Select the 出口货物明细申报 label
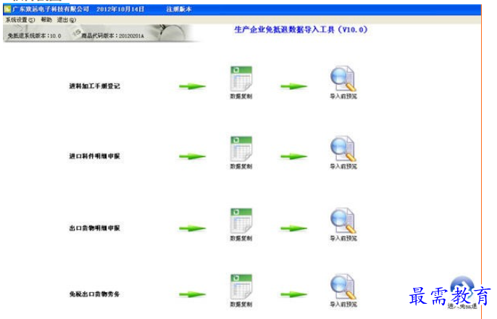This screenshot has width=497, height=319. click(94, 228)
